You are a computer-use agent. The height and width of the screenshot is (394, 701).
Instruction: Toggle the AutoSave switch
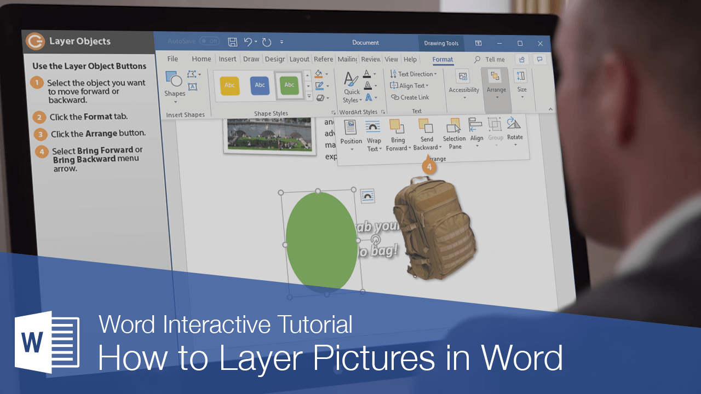210,40
